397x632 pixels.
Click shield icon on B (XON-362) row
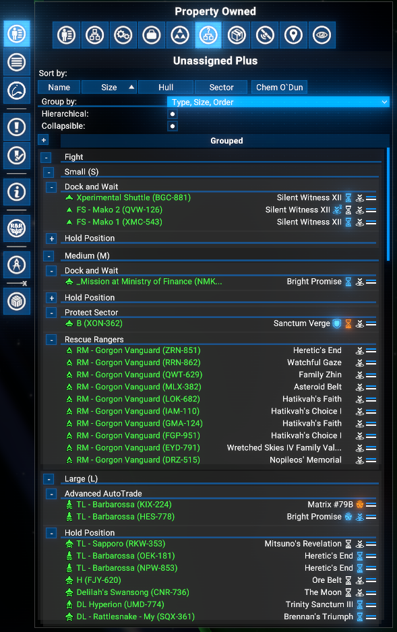pyautogui.click(x=337, y=323)
